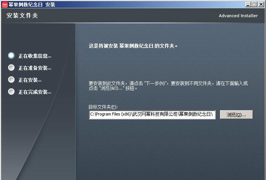Image resolution: width=266 pixels, height=180 pixels.
Task: Click the 正在收集信息... step text
Action: (35, 56)
